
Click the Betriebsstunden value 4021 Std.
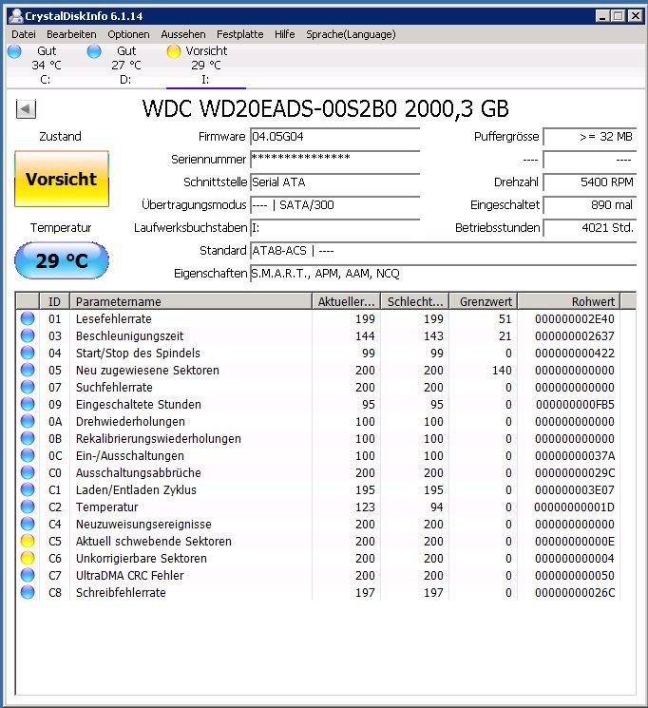(589, 227)
